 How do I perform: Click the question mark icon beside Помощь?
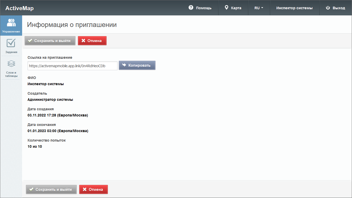click(191, 8)
